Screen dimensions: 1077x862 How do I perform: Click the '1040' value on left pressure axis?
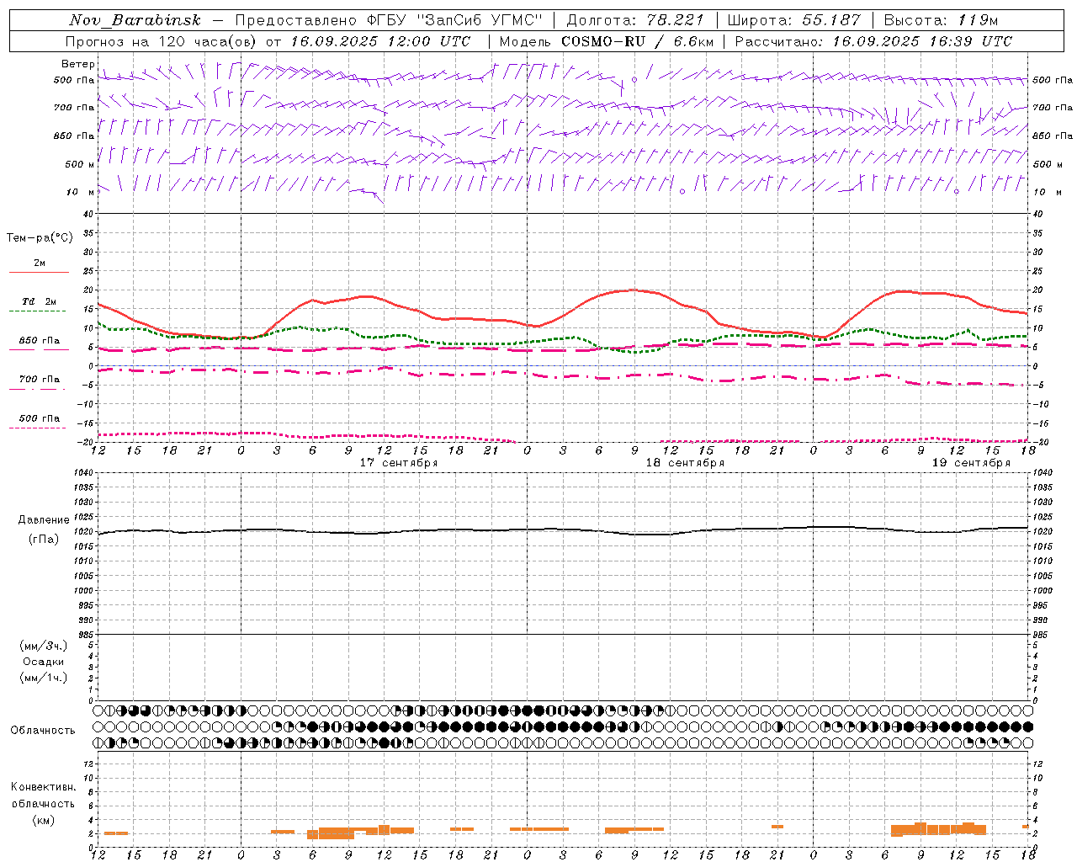(85, 473)
